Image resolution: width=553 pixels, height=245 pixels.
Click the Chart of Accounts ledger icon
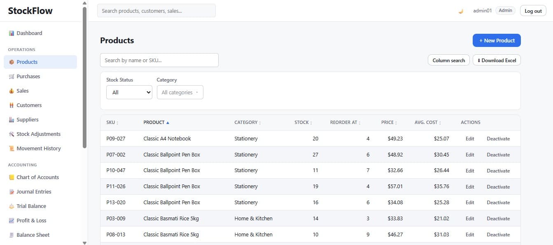12,177
